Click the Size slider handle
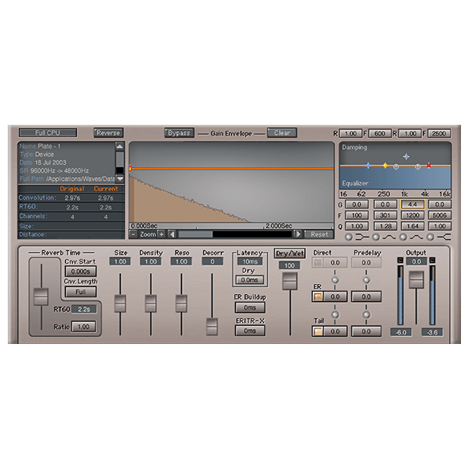Image resolution: width=468 pixels, height=468 pixels. click(x=120, y=303)
